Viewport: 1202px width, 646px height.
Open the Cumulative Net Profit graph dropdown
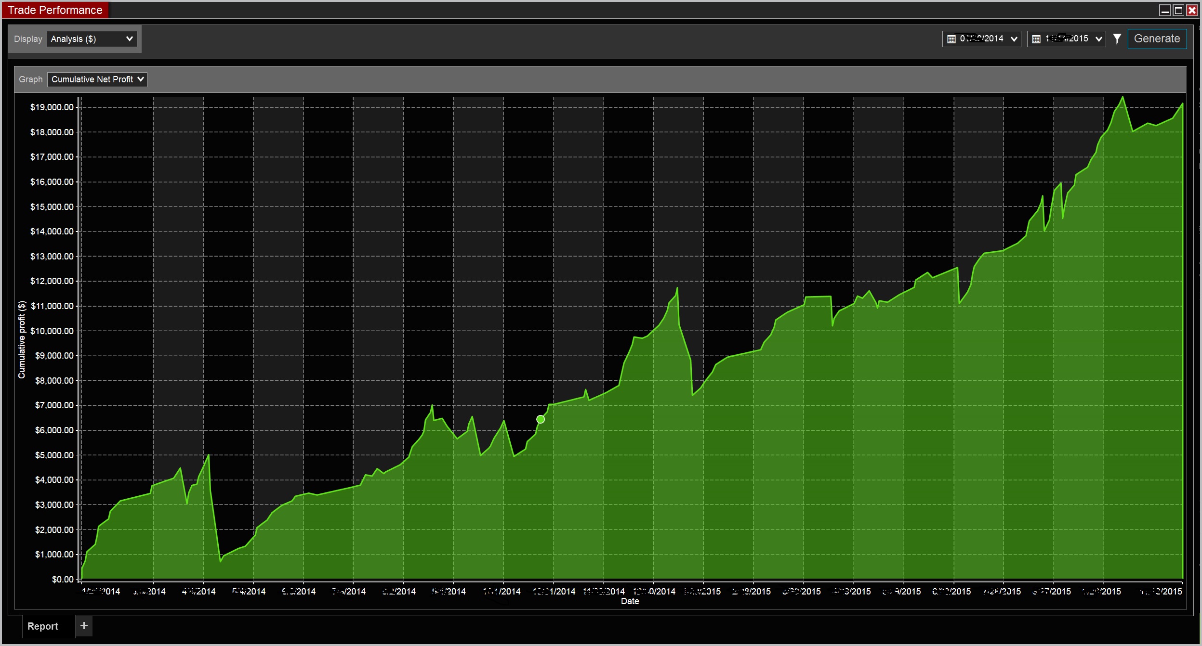tap(97, 79)
